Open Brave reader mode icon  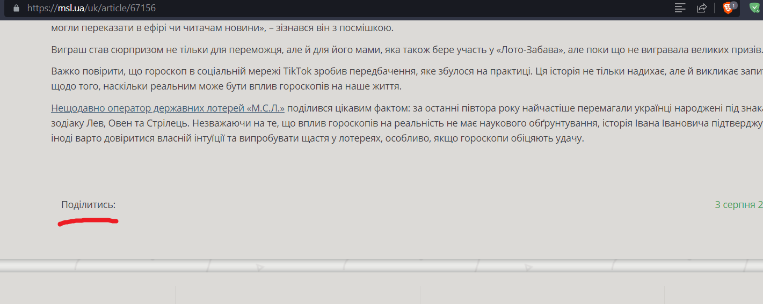[680, 8]
